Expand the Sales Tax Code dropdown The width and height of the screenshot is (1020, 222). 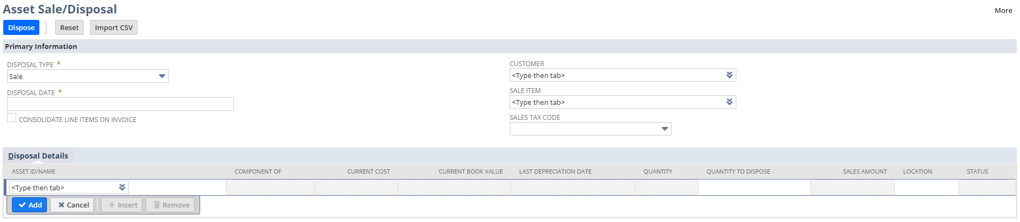pos(665,129)
